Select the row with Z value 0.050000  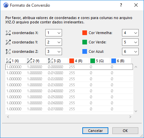coord(69,97)
